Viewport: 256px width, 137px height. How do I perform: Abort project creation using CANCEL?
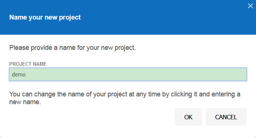[226, 117]
